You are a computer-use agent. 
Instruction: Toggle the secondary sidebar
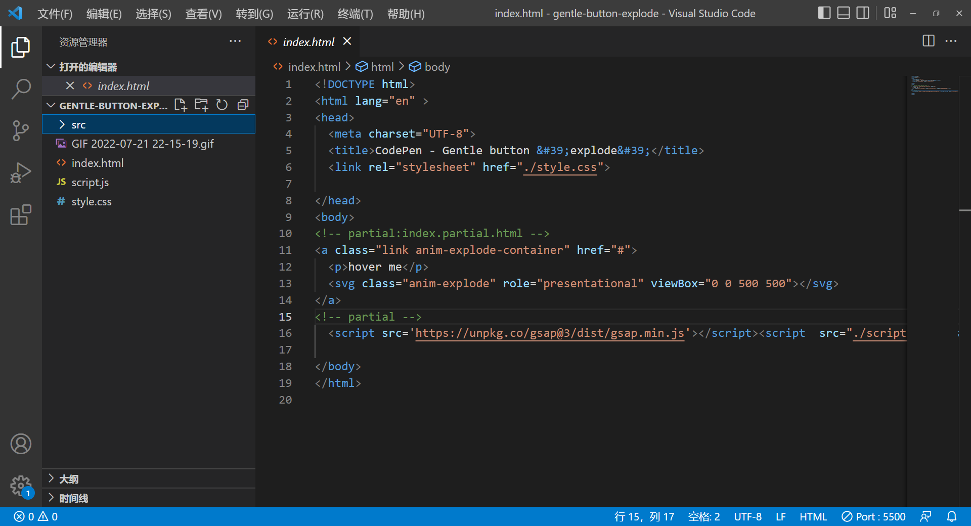tap(863, 13)
